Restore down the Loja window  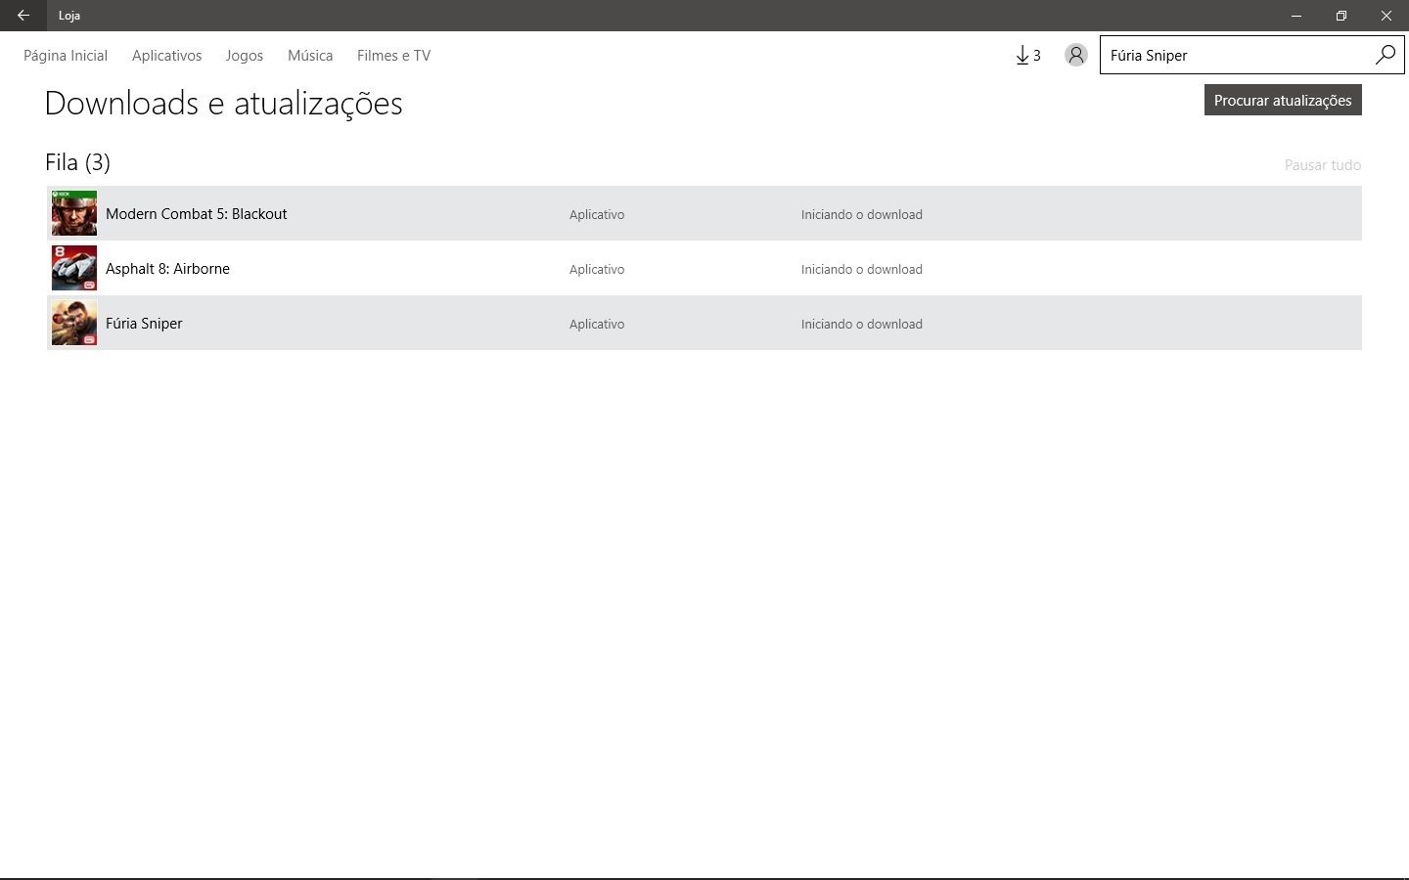coord(1341,16)
